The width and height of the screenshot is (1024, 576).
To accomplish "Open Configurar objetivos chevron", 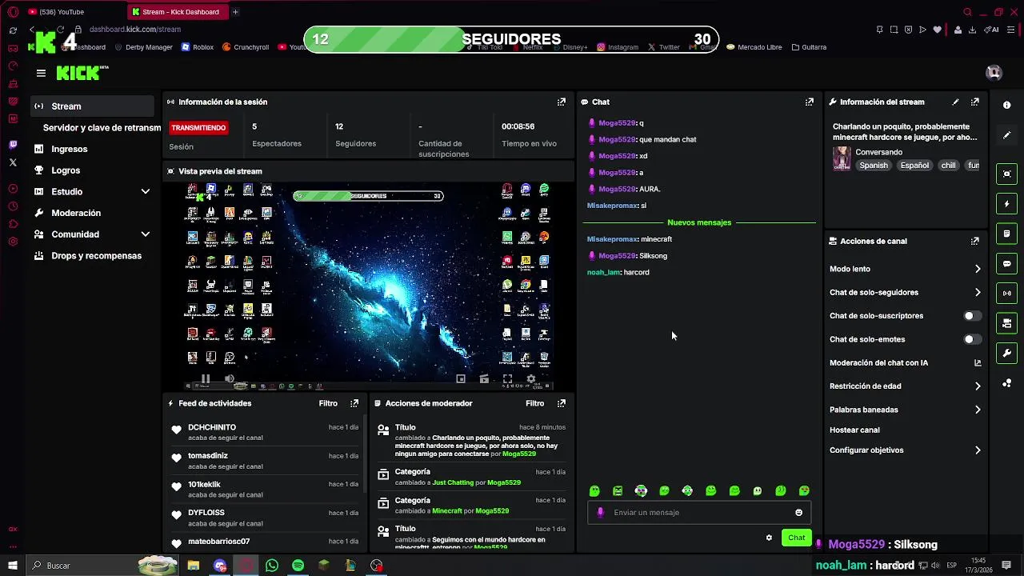I will pyautogui.click(x=977, y=450).
